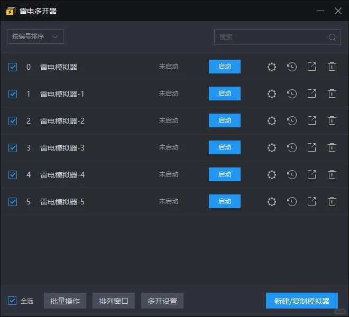Click the 搜索 search input field

277,37
